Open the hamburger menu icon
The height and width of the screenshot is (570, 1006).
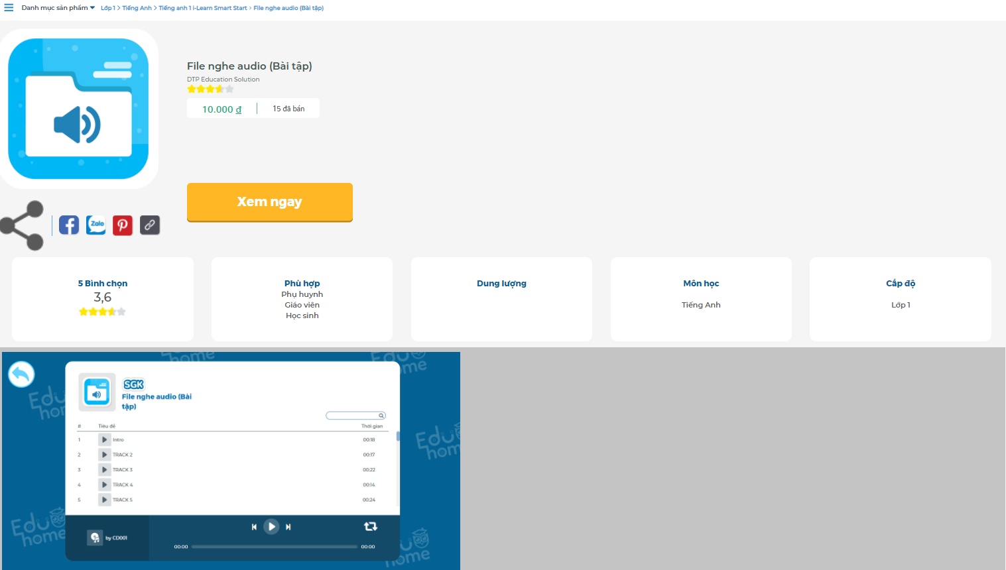[9, 8]
